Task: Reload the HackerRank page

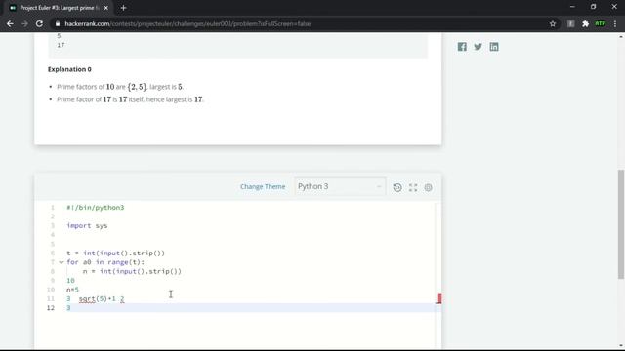Action: point(39,23)
